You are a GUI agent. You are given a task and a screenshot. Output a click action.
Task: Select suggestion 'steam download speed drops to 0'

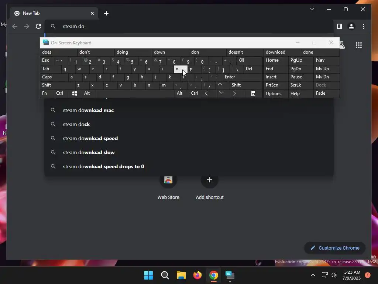click(189, 166)
